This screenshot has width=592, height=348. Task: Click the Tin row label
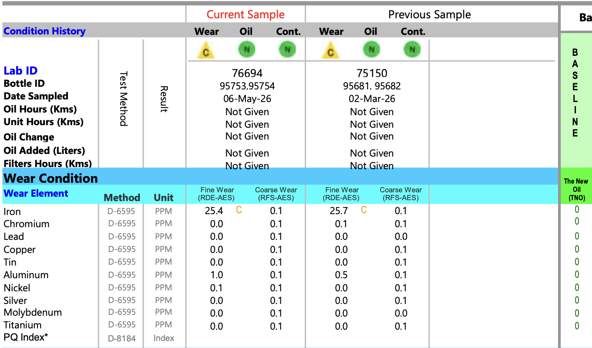(10, 262)
